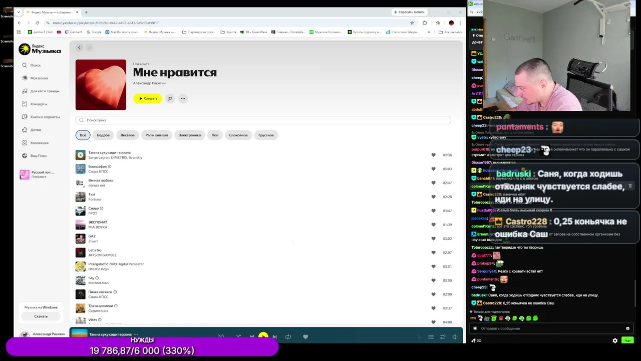This screenshot has width=641, height=361.
Task: Like the current track in player bar
Action: pos(305,337)
